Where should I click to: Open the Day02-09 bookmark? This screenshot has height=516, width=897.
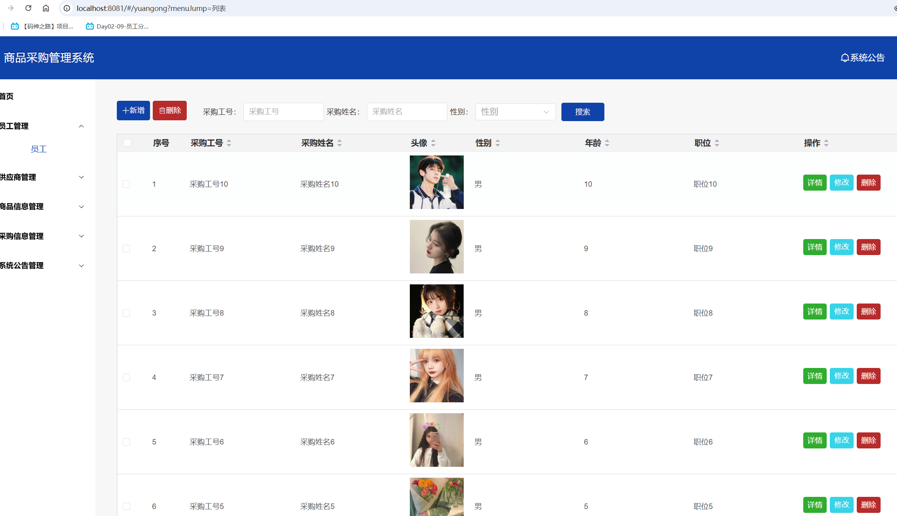coord(117,26)
